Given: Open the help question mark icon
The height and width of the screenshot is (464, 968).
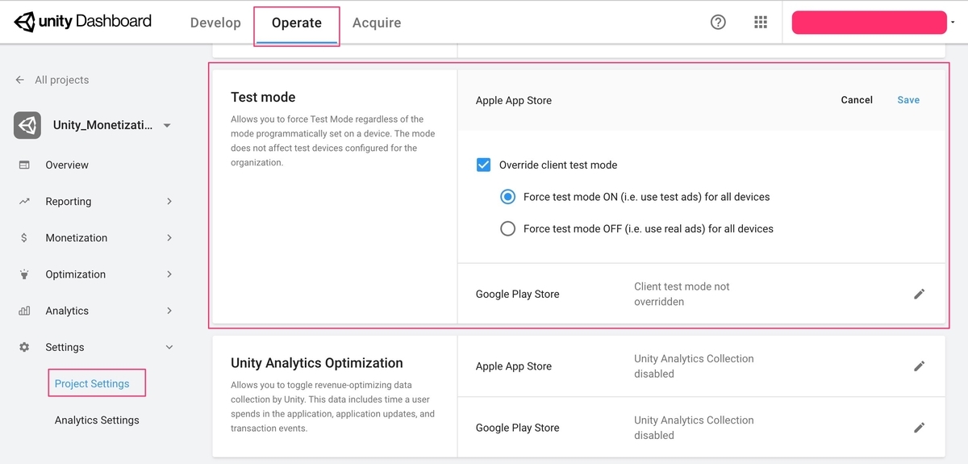Looking at the screenshot, I should [x=718, y=23].
